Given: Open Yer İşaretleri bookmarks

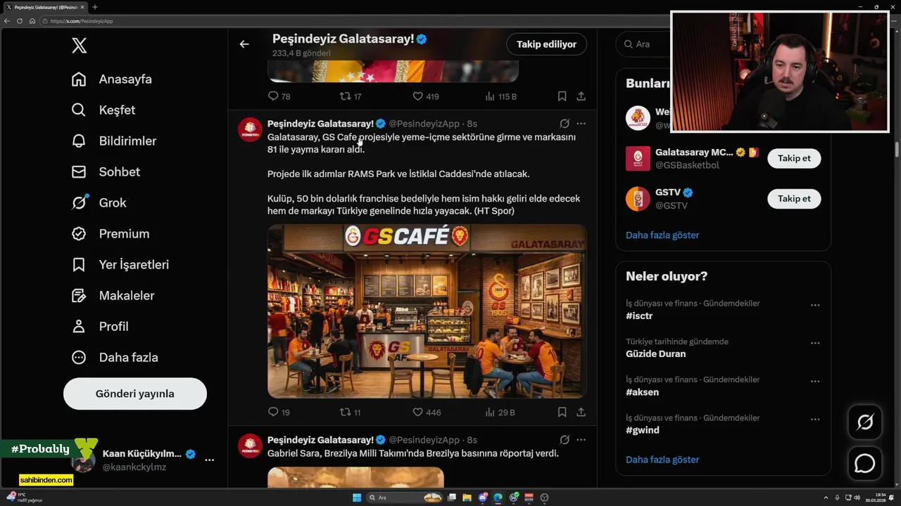Looking at the screenshot, I should pyautogui.click(x=120, y=265).
